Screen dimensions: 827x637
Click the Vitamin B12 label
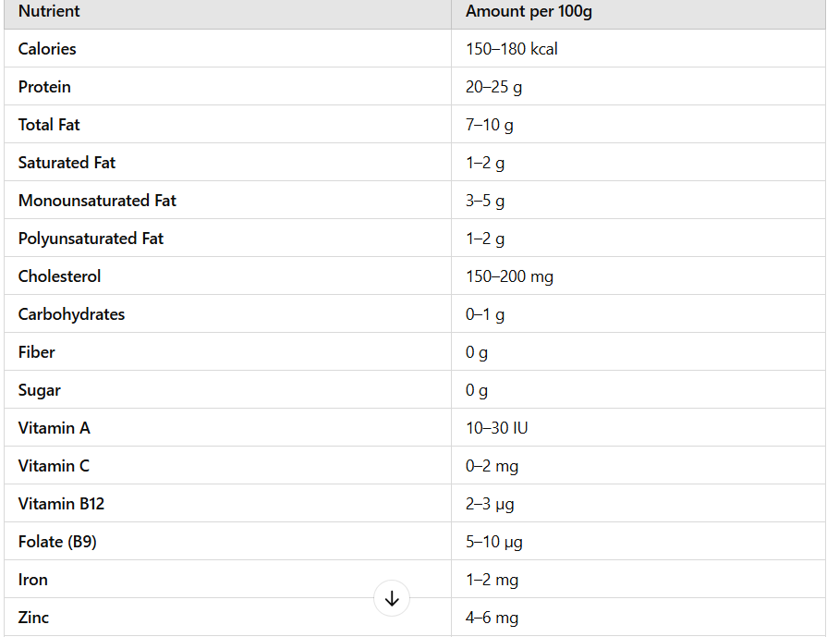click(61, 504)
